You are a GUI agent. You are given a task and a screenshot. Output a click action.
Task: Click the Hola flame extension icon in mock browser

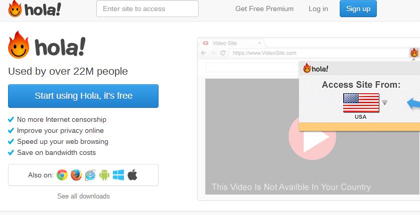click(x=414, y=53)
